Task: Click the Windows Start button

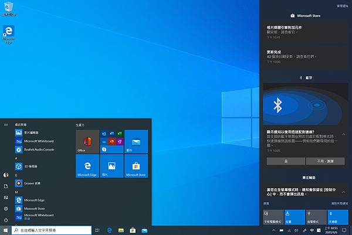Action: coord(6,230)
